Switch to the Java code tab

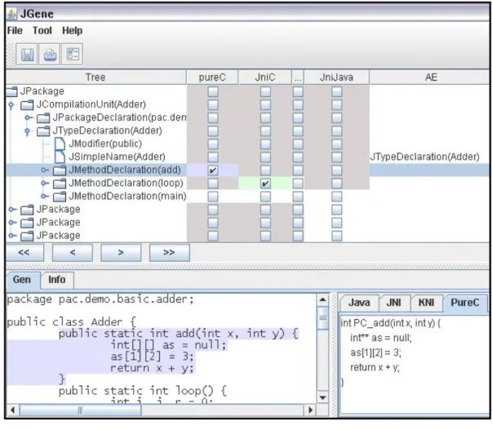(x=359, y=303)
